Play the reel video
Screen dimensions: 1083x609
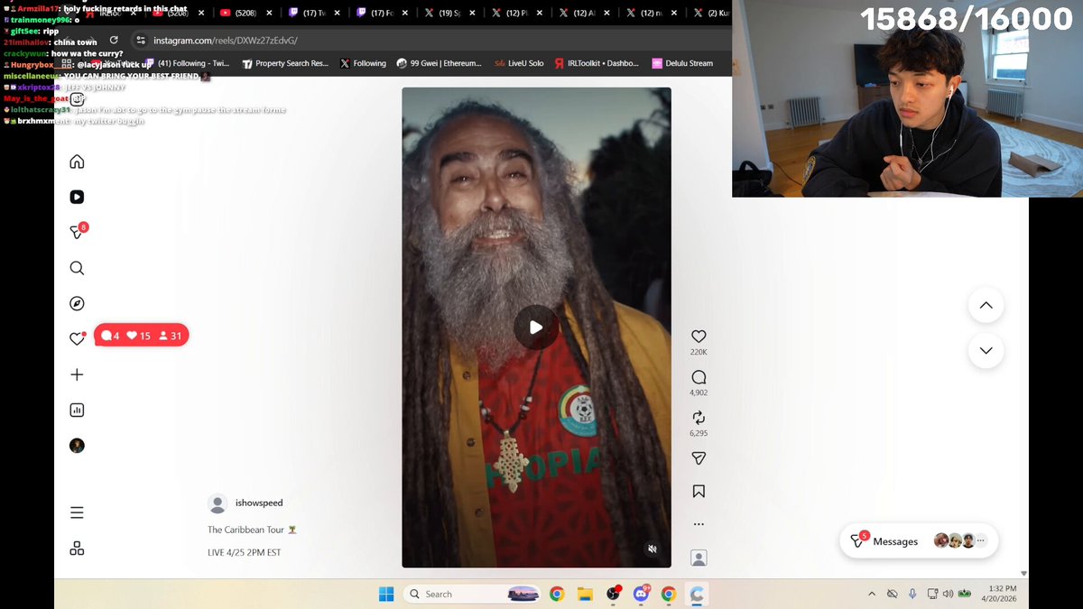pos(536,328)
